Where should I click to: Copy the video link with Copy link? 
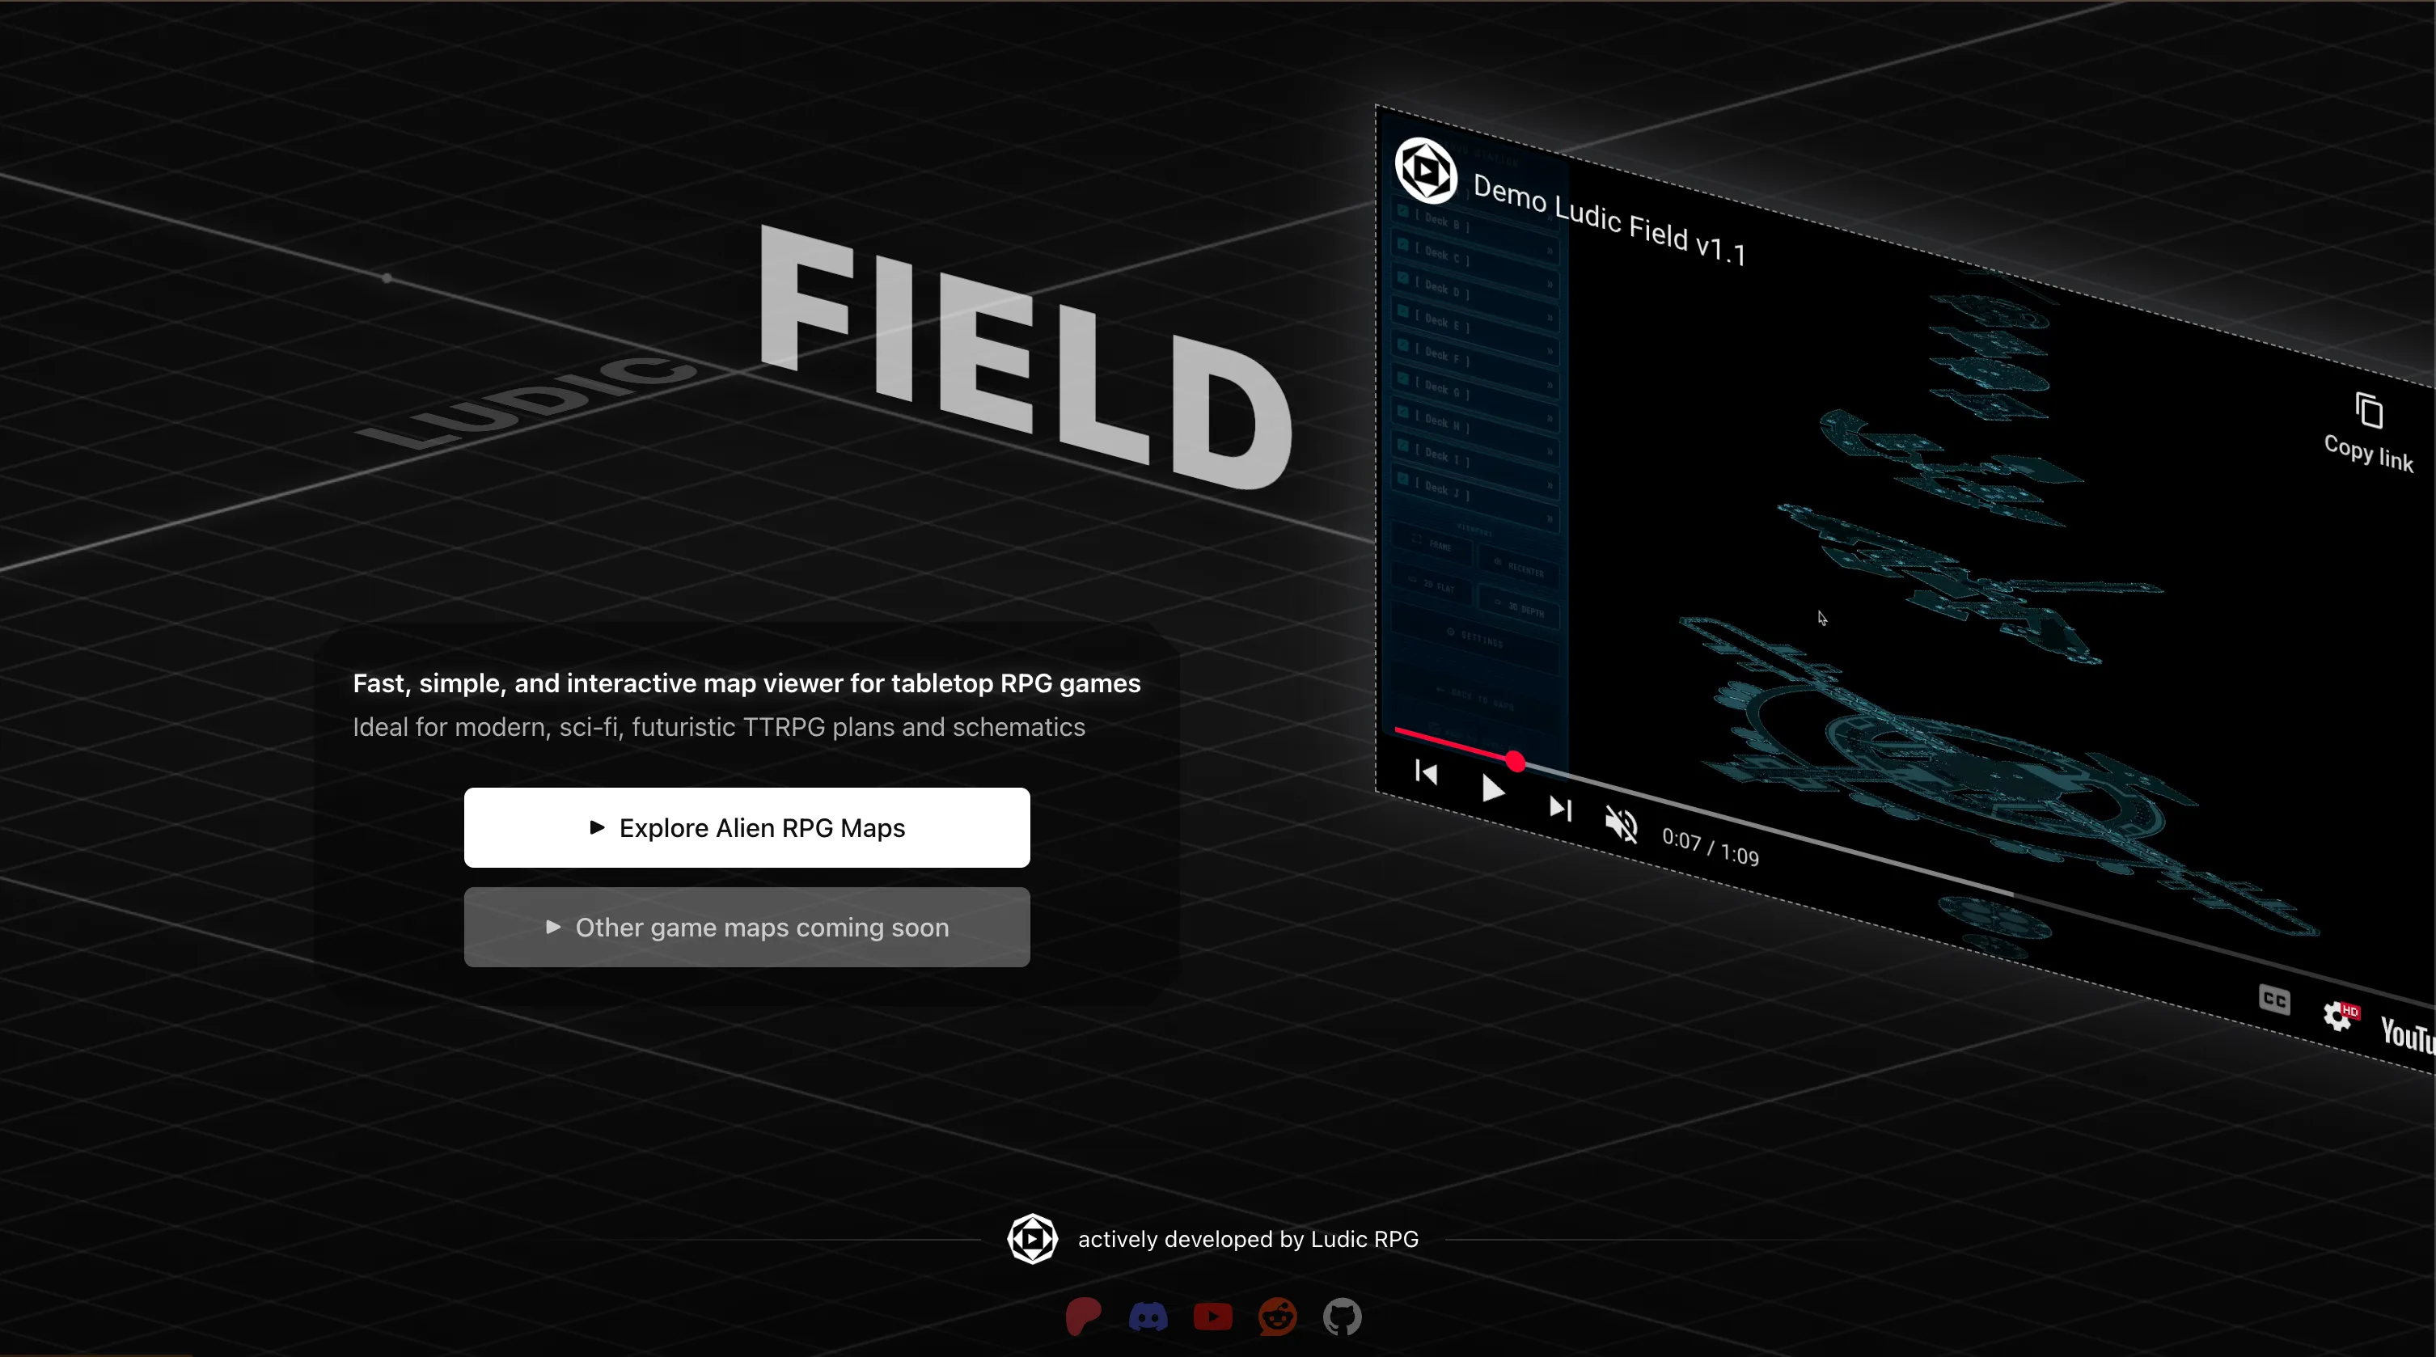pos(2369,433)
